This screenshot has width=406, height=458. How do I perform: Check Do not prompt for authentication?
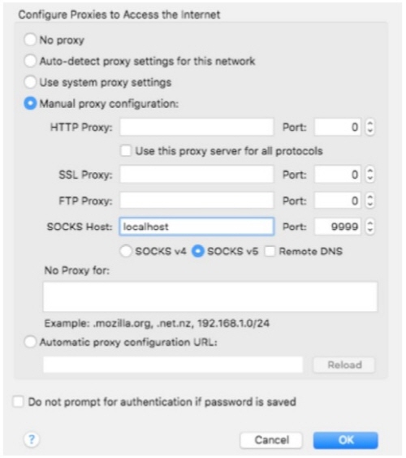tap(18, 401)
